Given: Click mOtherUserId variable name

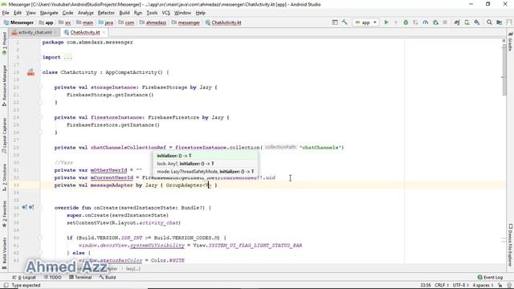Looking at the screenshot, I should tap(108, 170).
